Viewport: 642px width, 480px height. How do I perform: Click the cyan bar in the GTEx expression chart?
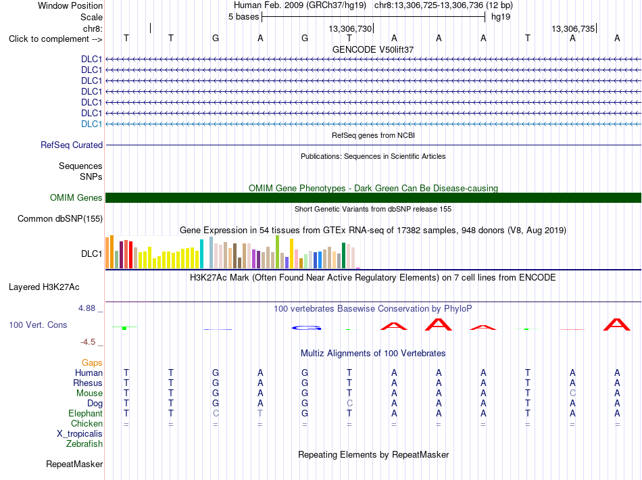point(201,254)
